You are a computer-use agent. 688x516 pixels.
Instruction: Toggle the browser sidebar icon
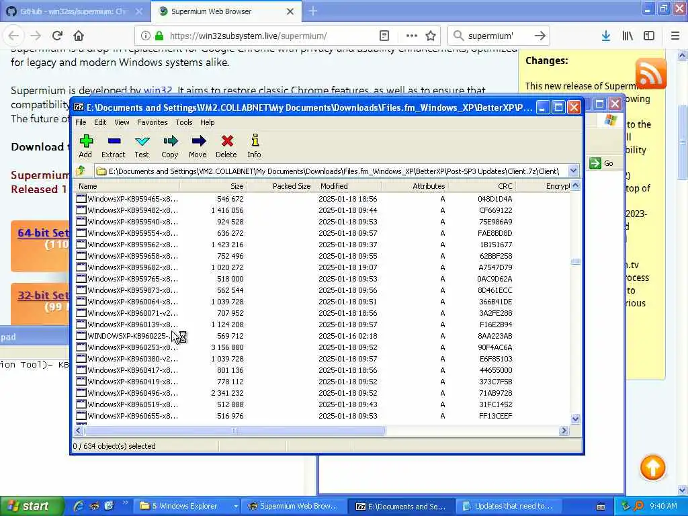point(649,36)
